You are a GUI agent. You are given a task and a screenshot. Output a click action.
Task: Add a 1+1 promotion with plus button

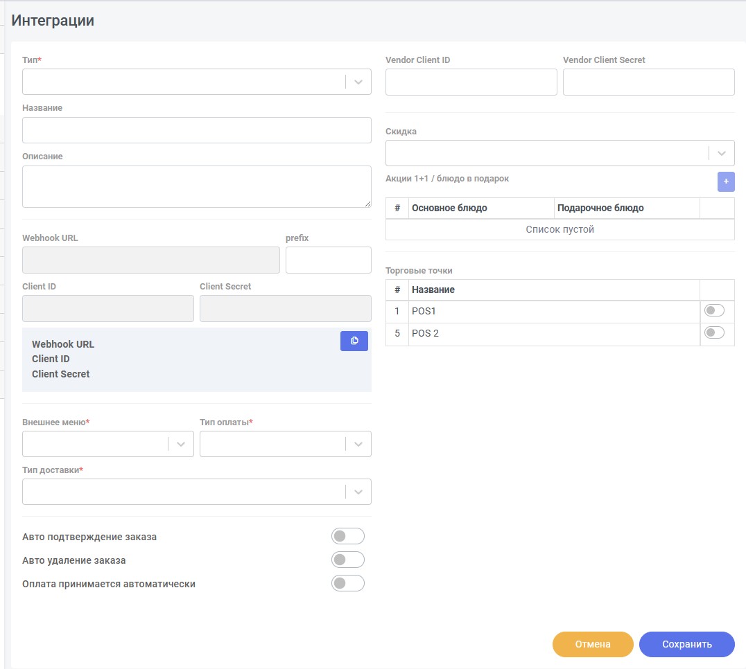tap(725, 181)
